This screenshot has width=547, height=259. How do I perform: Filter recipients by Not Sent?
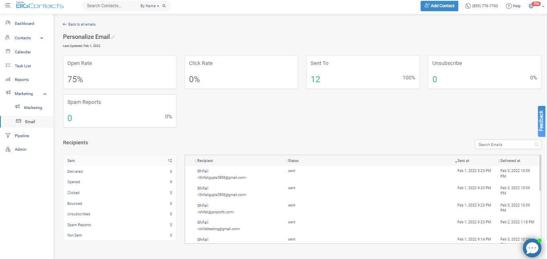[120, 235]
